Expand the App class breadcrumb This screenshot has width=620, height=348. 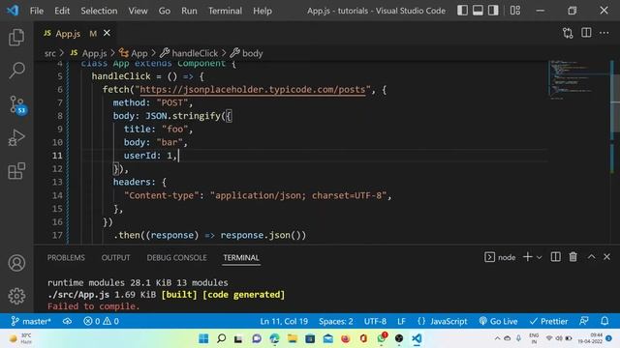[x=134, y=53]
